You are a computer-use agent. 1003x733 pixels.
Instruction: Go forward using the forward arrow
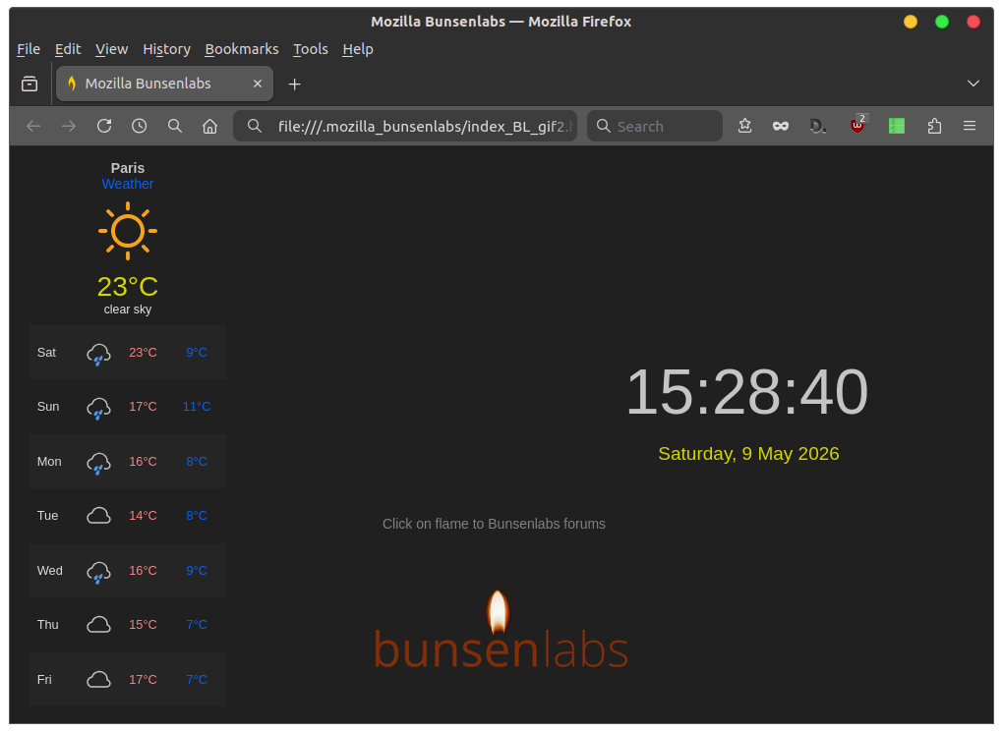[x=69, y=127]
